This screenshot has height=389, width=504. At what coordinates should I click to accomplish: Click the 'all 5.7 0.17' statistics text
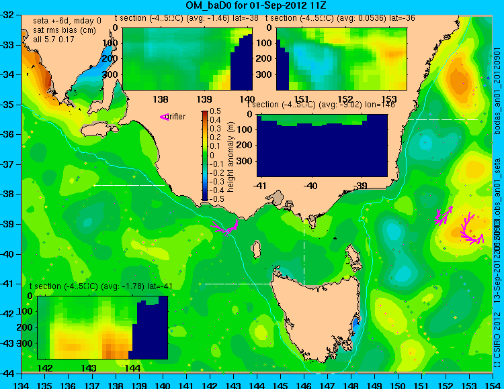pos(54,40)
